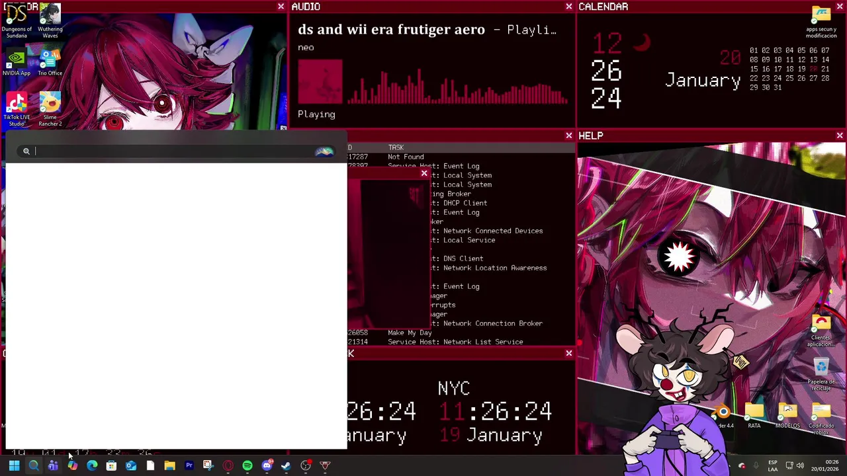This screenshot has width=847, height=476.
Task: Close the small overlay window over tasks
Action: point(424,174)
